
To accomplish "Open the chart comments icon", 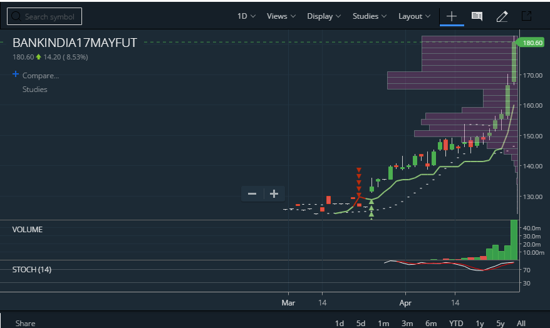I will [x=477, y=16].
